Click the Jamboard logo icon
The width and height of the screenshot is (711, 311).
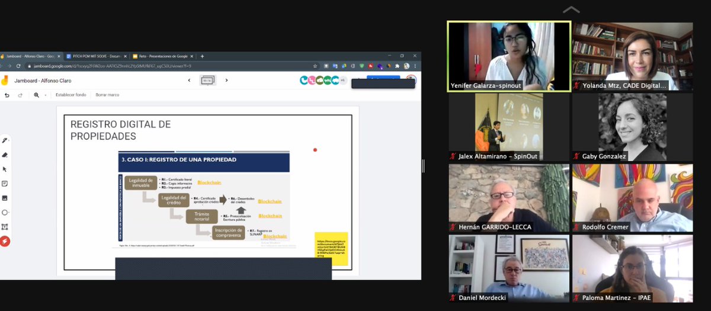(x=5, y=81)
